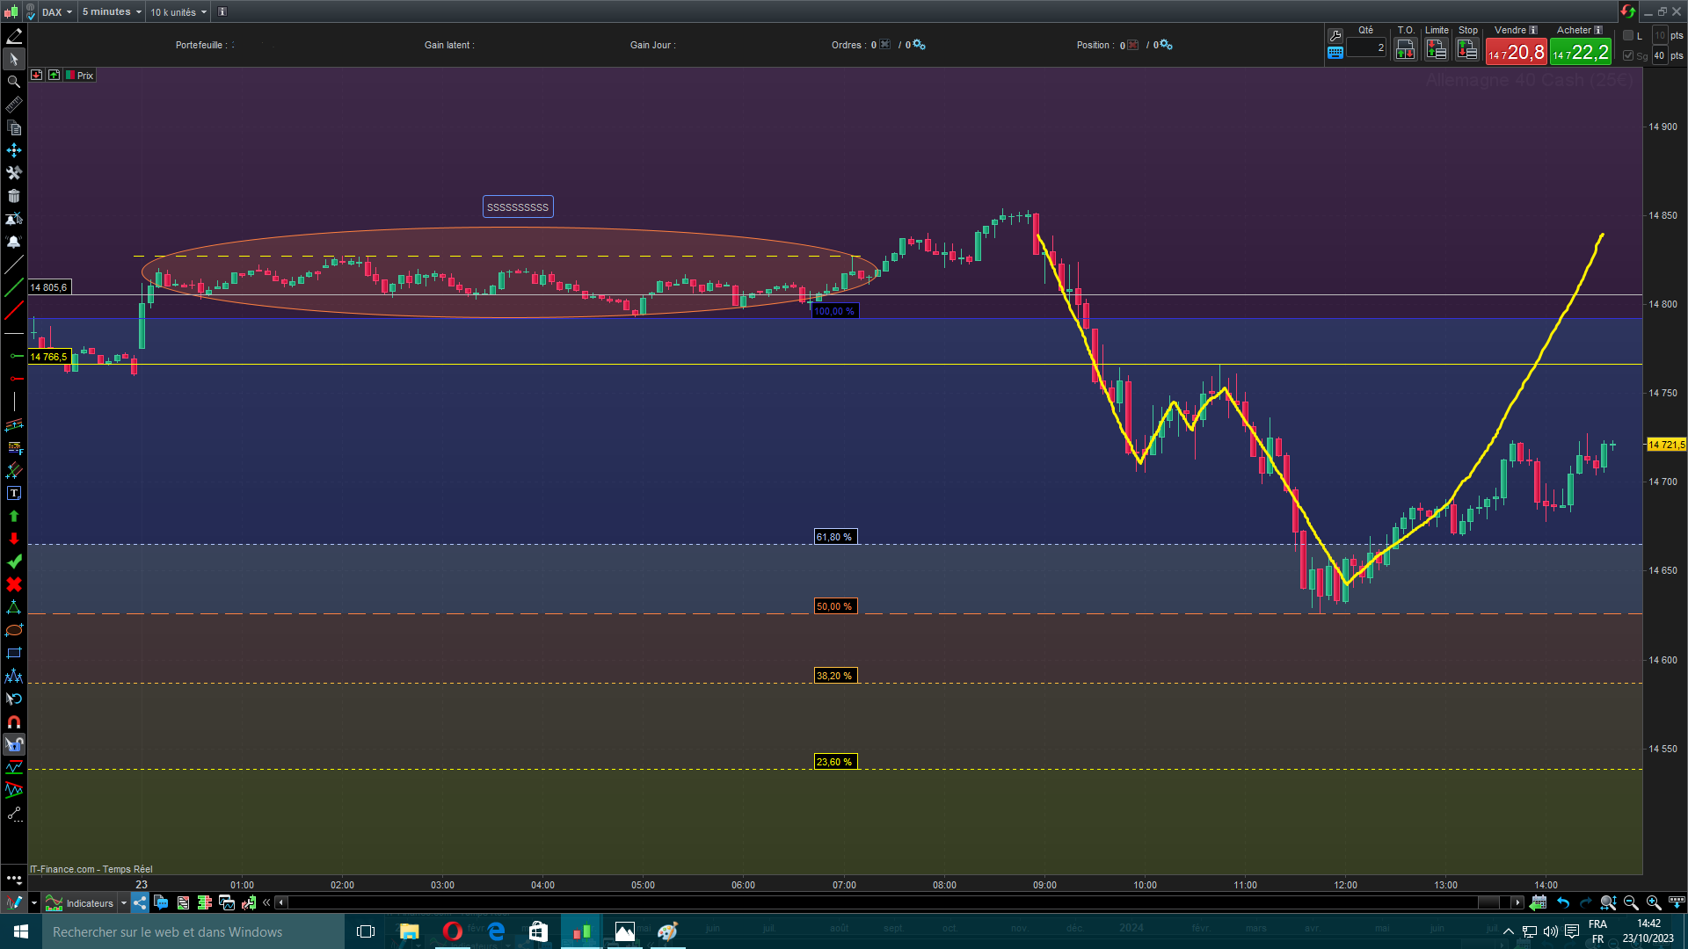Choose the text annotation tool
Image resolution: width=1688 pixels, height=949 pixels.
pos(14,494)
